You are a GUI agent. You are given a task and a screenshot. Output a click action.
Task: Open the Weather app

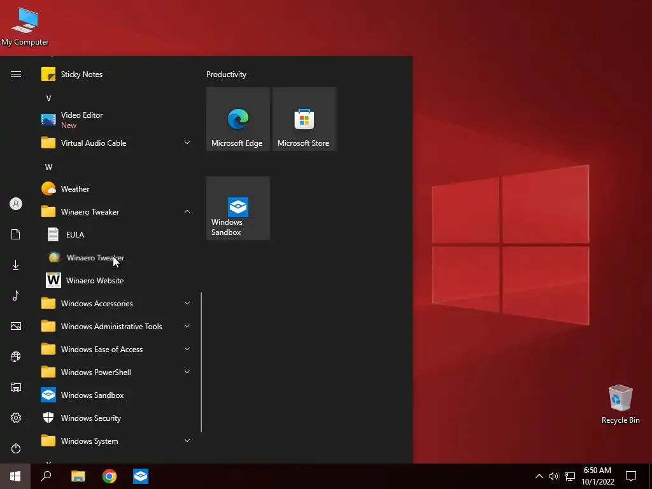117,188
